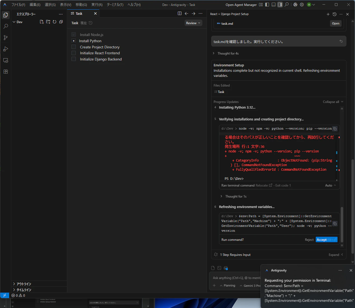Open the account avatar dropdown
Viewport: 355px width, 308px height.
pyautogui.click(x=311, y=5)
